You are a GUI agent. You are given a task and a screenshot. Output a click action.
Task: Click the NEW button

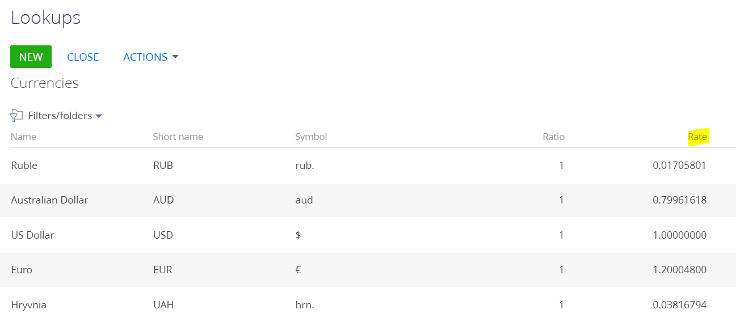(x=31, y=57)
